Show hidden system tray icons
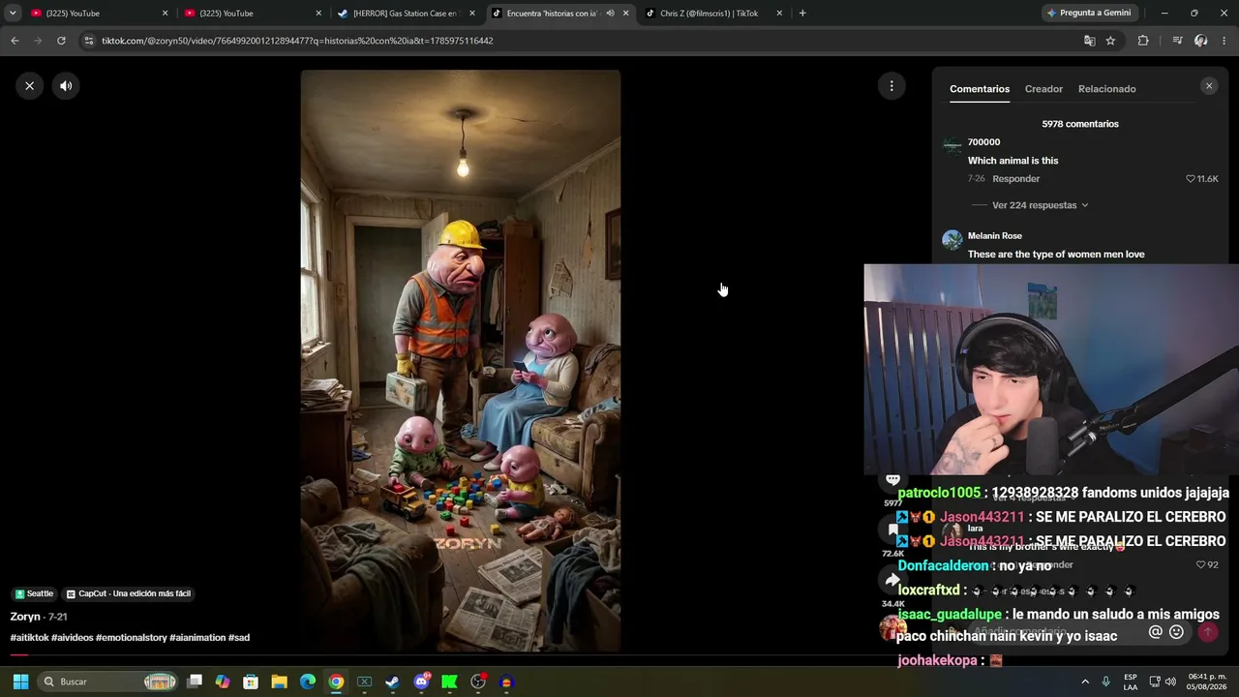Viewport: 1239px width, 697px height. (x=1085, y=682)
